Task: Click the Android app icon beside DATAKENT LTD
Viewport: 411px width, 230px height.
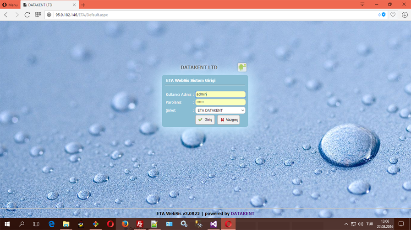Action: point(242,68)
